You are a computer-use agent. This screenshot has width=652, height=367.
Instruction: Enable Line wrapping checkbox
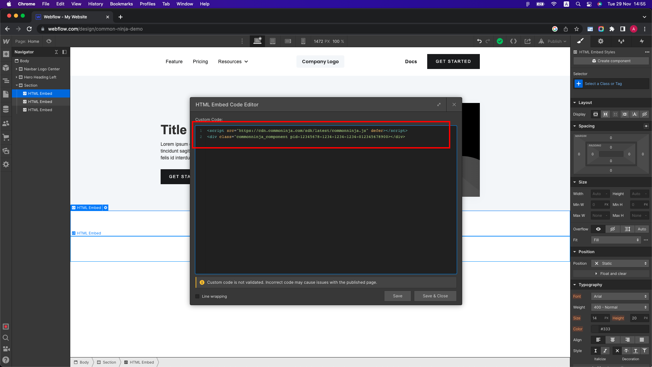(x=197, y=296)
